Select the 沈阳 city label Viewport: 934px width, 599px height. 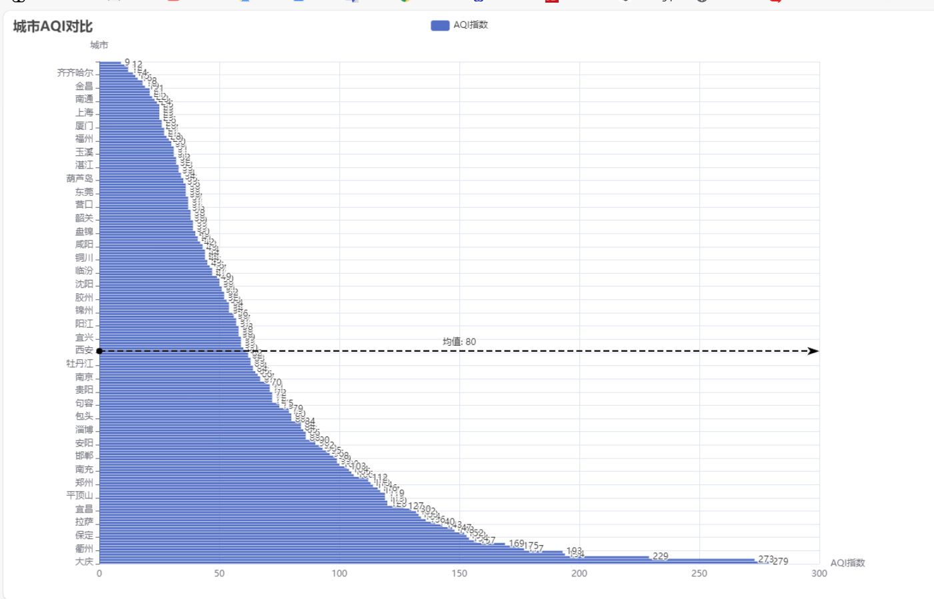coord(85,284)
